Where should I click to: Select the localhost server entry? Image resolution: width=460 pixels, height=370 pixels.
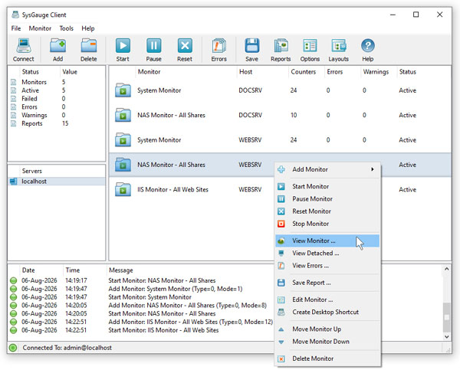click(x=57, y=182)
